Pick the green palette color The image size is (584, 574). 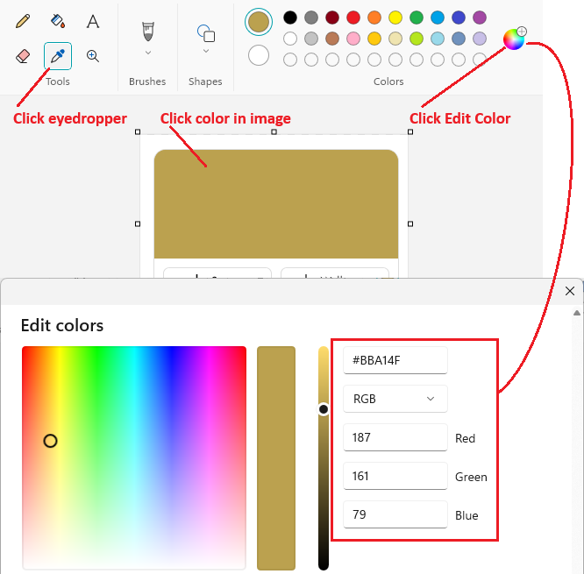click(417, 18)
